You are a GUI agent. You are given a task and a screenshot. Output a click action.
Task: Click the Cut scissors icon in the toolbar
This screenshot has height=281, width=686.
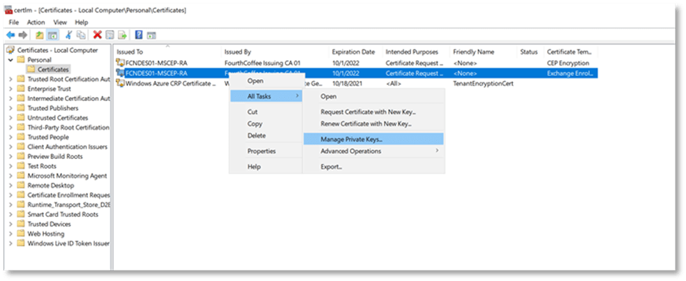click(x=68, y=35)
